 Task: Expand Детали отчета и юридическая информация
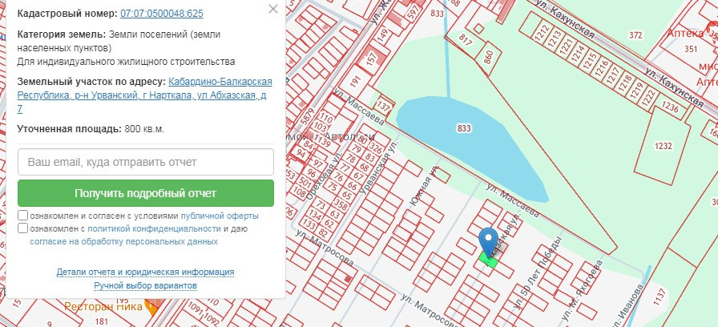click(145, 272)
